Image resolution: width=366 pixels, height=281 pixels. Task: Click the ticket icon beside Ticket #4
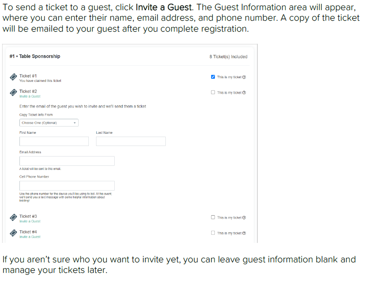click(13, 233)
